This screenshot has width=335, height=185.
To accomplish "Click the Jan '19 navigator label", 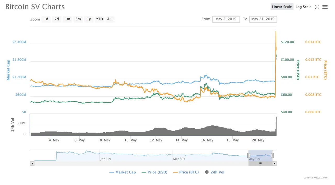I will point(106,159).
